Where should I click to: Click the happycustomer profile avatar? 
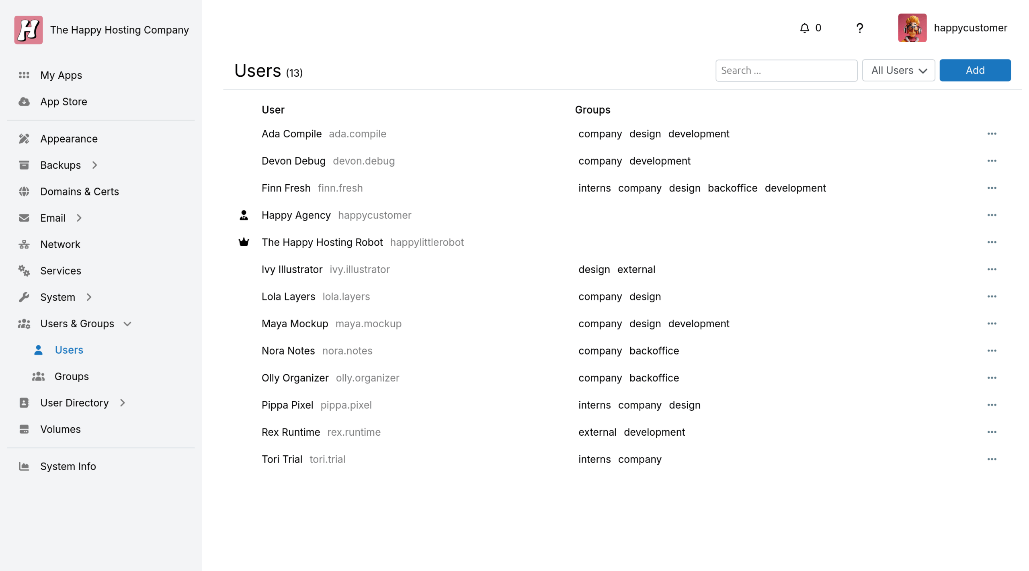[x=912, y=28]
